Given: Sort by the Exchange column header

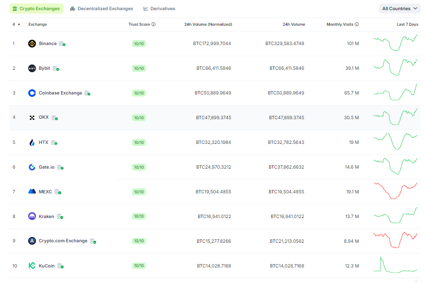Looking at the screenshot, I should (37, 24).
